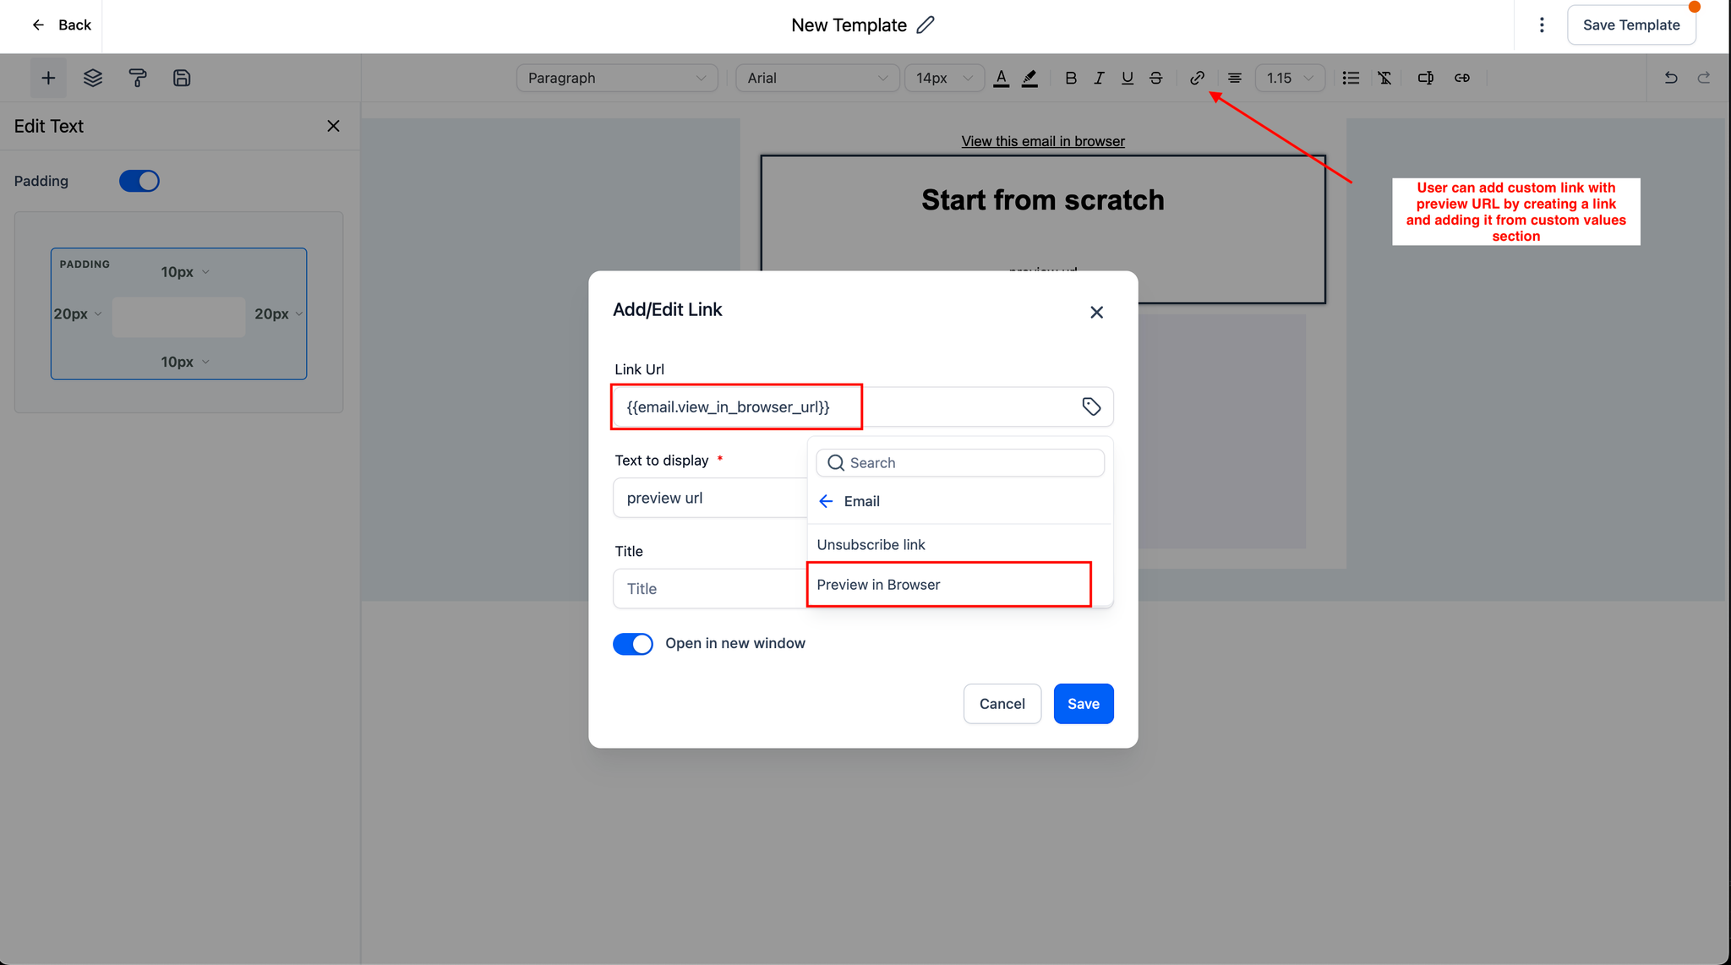Select the bold formatting icon
This screenshot has height=965, width=1731.
point(1069,77)
